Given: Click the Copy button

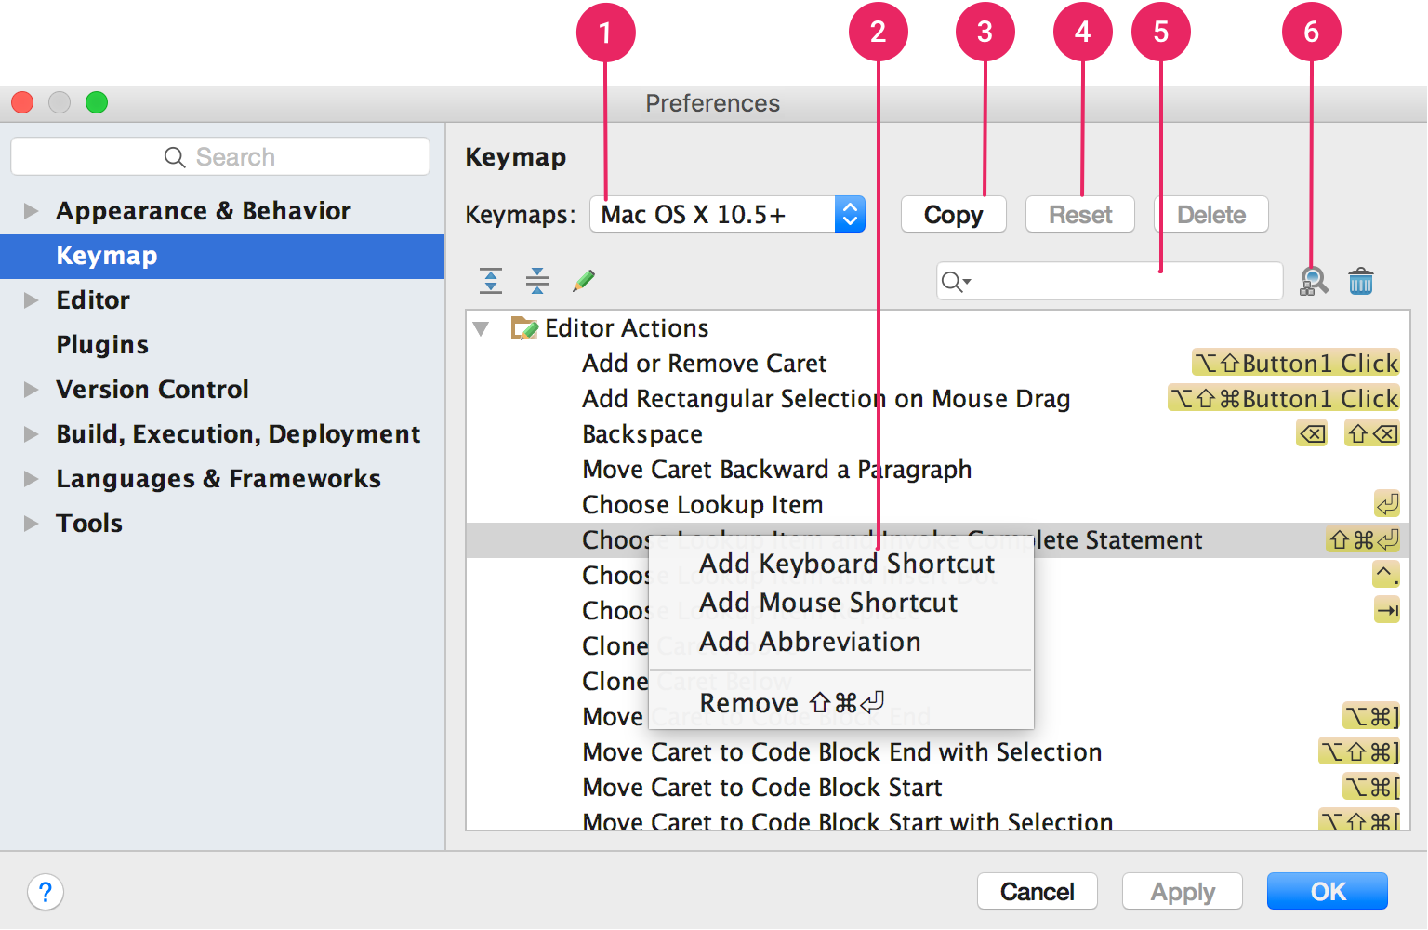Looking at the screenshot, I should point(953,214).
